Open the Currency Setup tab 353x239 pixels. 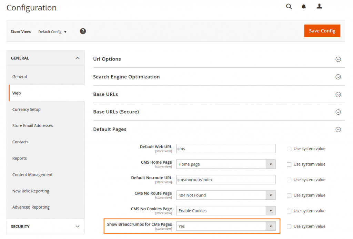tap(26, 109)
